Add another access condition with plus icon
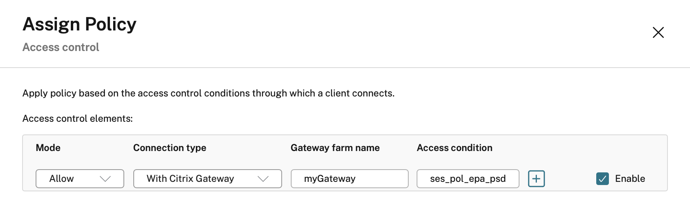This screenshot has height=204, width=690. pyautogui.click(x=536, y=179)
